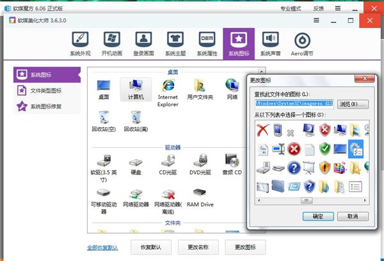Select the 回收站(满) icon

click(136, 121)
